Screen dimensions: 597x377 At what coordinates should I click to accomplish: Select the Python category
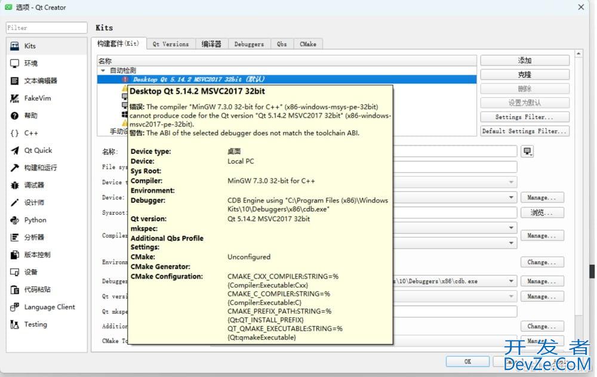(x=47, y=220)
